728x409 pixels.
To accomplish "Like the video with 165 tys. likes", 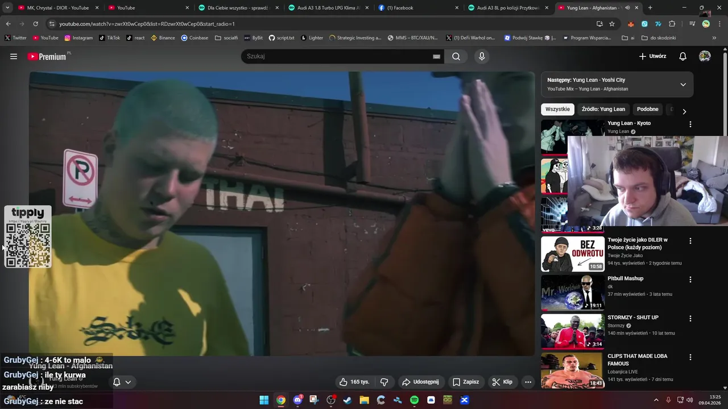I will pos(354,382).
